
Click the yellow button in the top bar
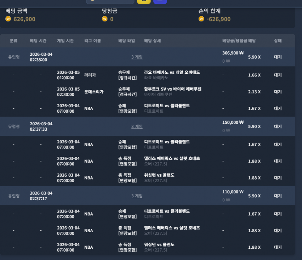click(144, 1)
